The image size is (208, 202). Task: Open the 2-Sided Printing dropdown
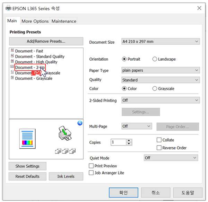click(x=161, y=100)
